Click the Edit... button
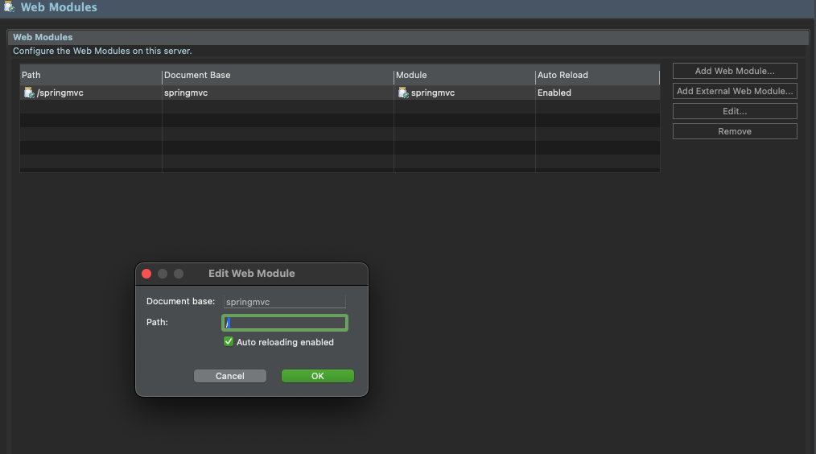Image resolution: width=816 pixels, height=454 pixels. pyautogui.click(x=734, y=111)
